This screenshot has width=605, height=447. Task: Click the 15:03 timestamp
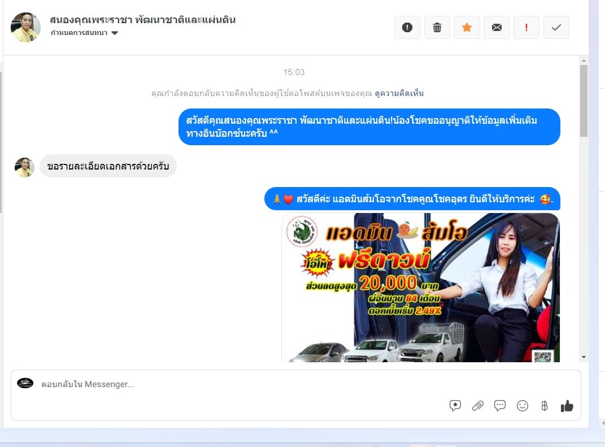point(294,72)
